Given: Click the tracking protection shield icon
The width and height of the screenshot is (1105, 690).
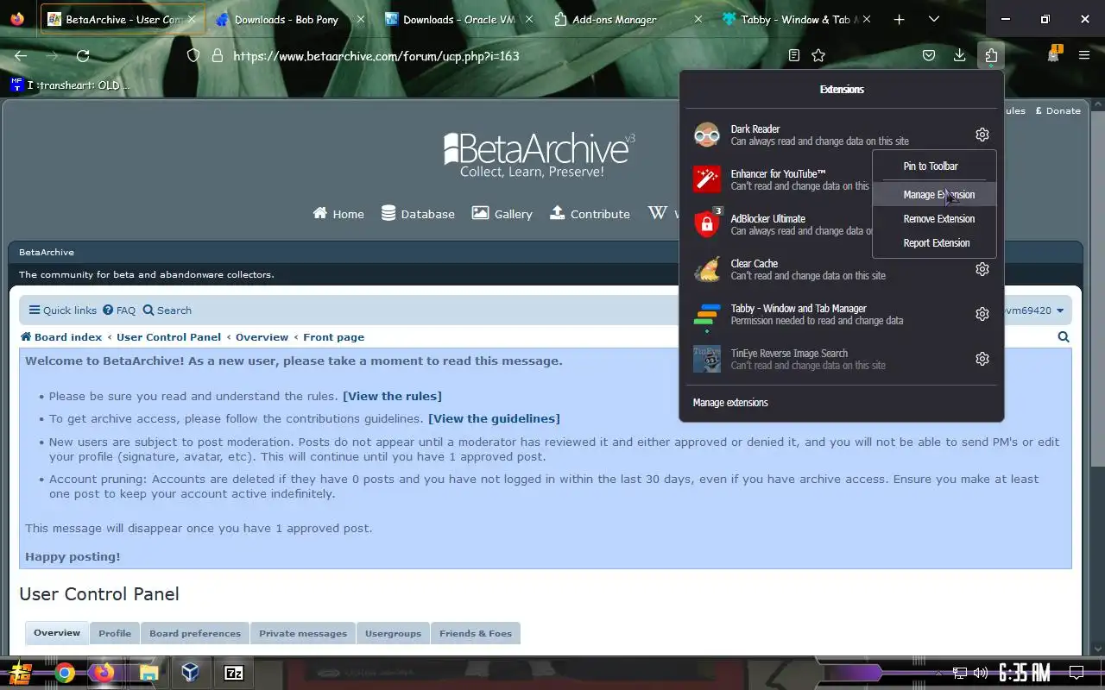Looking at the screenshot, I should [x=193, y=55].
